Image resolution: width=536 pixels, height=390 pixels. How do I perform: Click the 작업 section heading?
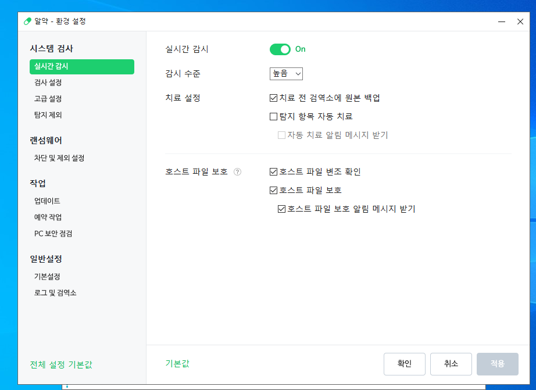tap(38, 183)
